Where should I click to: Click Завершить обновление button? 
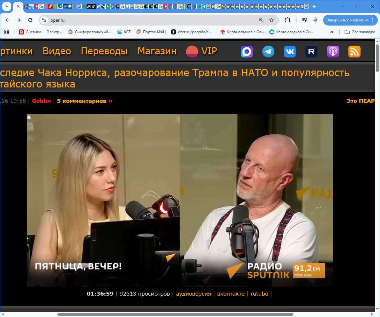347,20
